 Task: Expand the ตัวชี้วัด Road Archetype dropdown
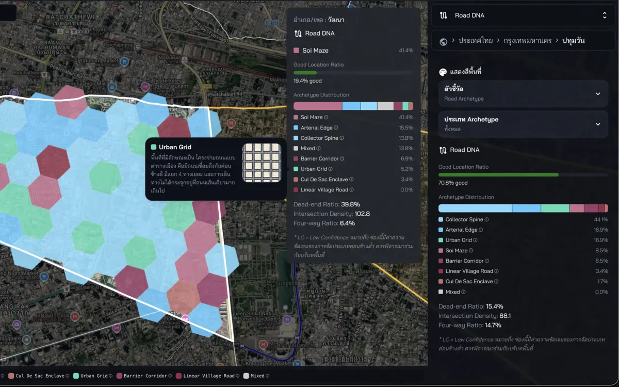[523, 93]
